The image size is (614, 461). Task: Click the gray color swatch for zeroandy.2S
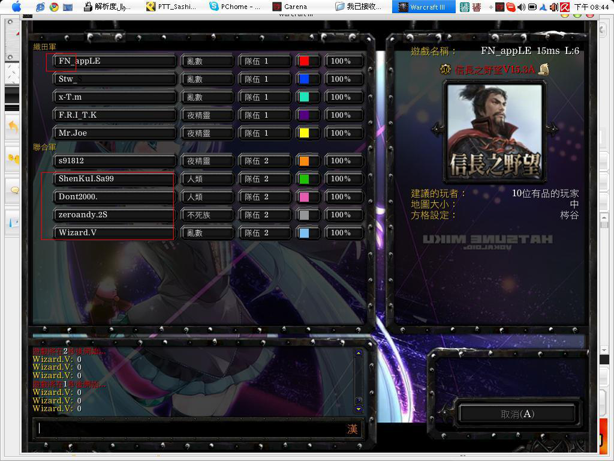coord(304,215)
